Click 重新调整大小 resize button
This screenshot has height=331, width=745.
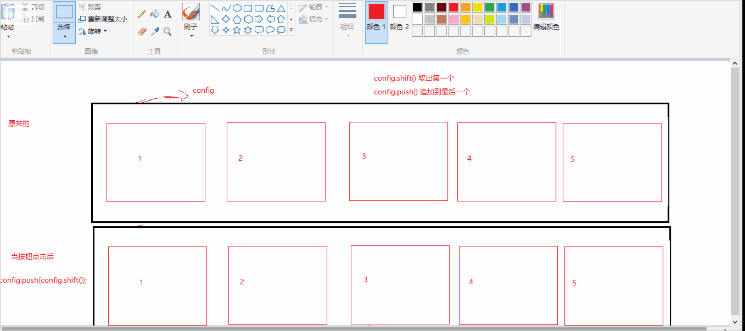[x=103, y=19]
